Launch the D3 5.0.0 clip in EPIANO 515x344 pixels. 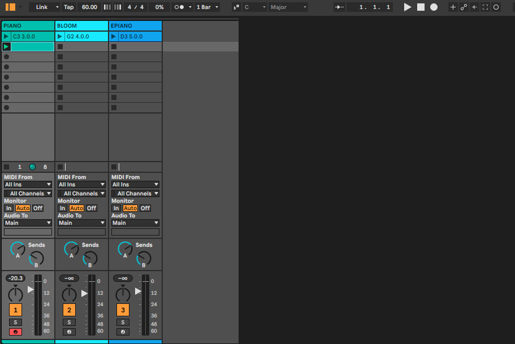coord(114,37)
